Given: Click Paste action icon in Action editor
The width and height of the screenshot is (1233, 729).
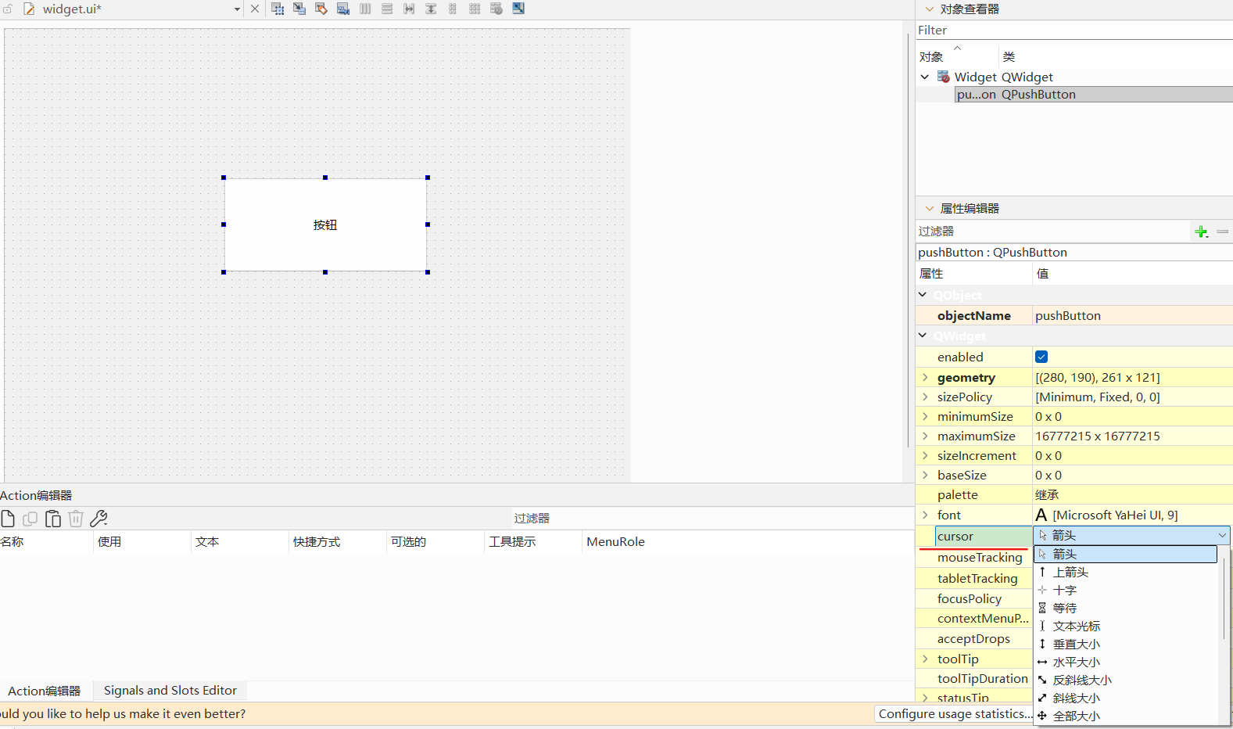Looking at the screenshot, I should [53, 519].
